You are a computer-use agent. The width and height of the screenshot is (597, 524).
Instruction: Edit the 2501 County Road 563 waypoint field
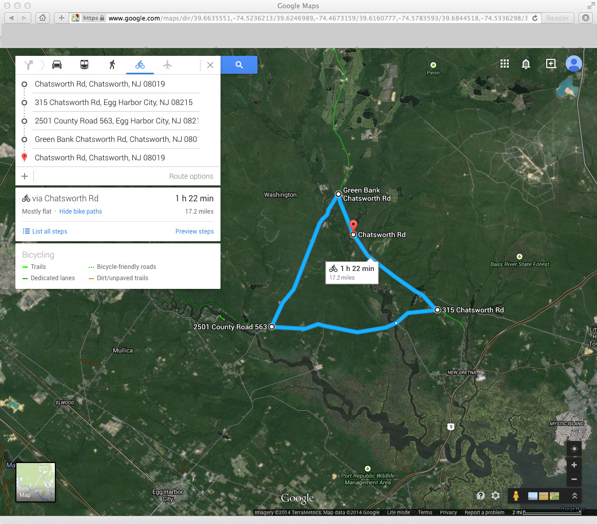pyautogui.click(x=116, y=121)
